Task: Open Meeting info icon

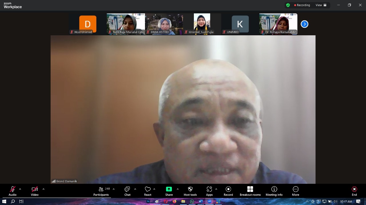Action: [x=274, y=189]
